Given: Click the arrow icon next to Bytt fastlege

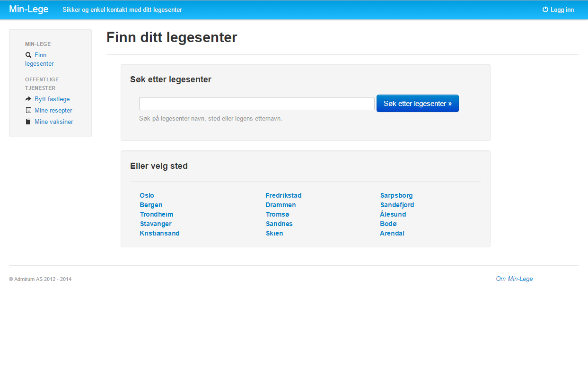Looking at the screenshot, I should point(28,99).
